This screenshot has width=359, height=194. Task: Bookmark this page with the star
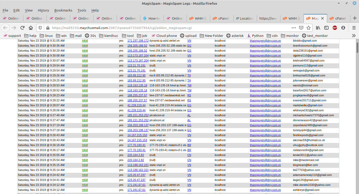point(309,27)
